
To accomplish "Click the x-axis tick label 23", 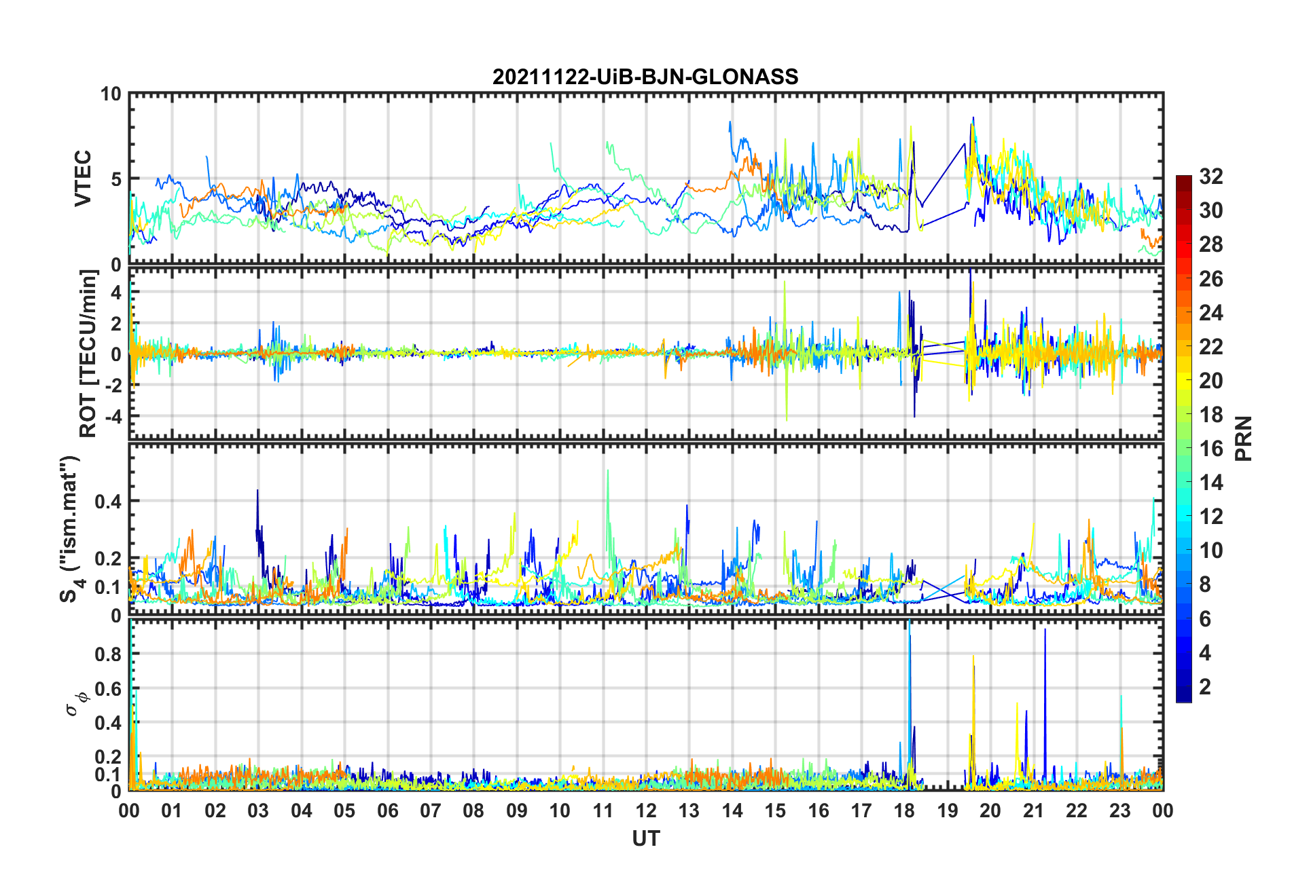I will click(1119, 810).
